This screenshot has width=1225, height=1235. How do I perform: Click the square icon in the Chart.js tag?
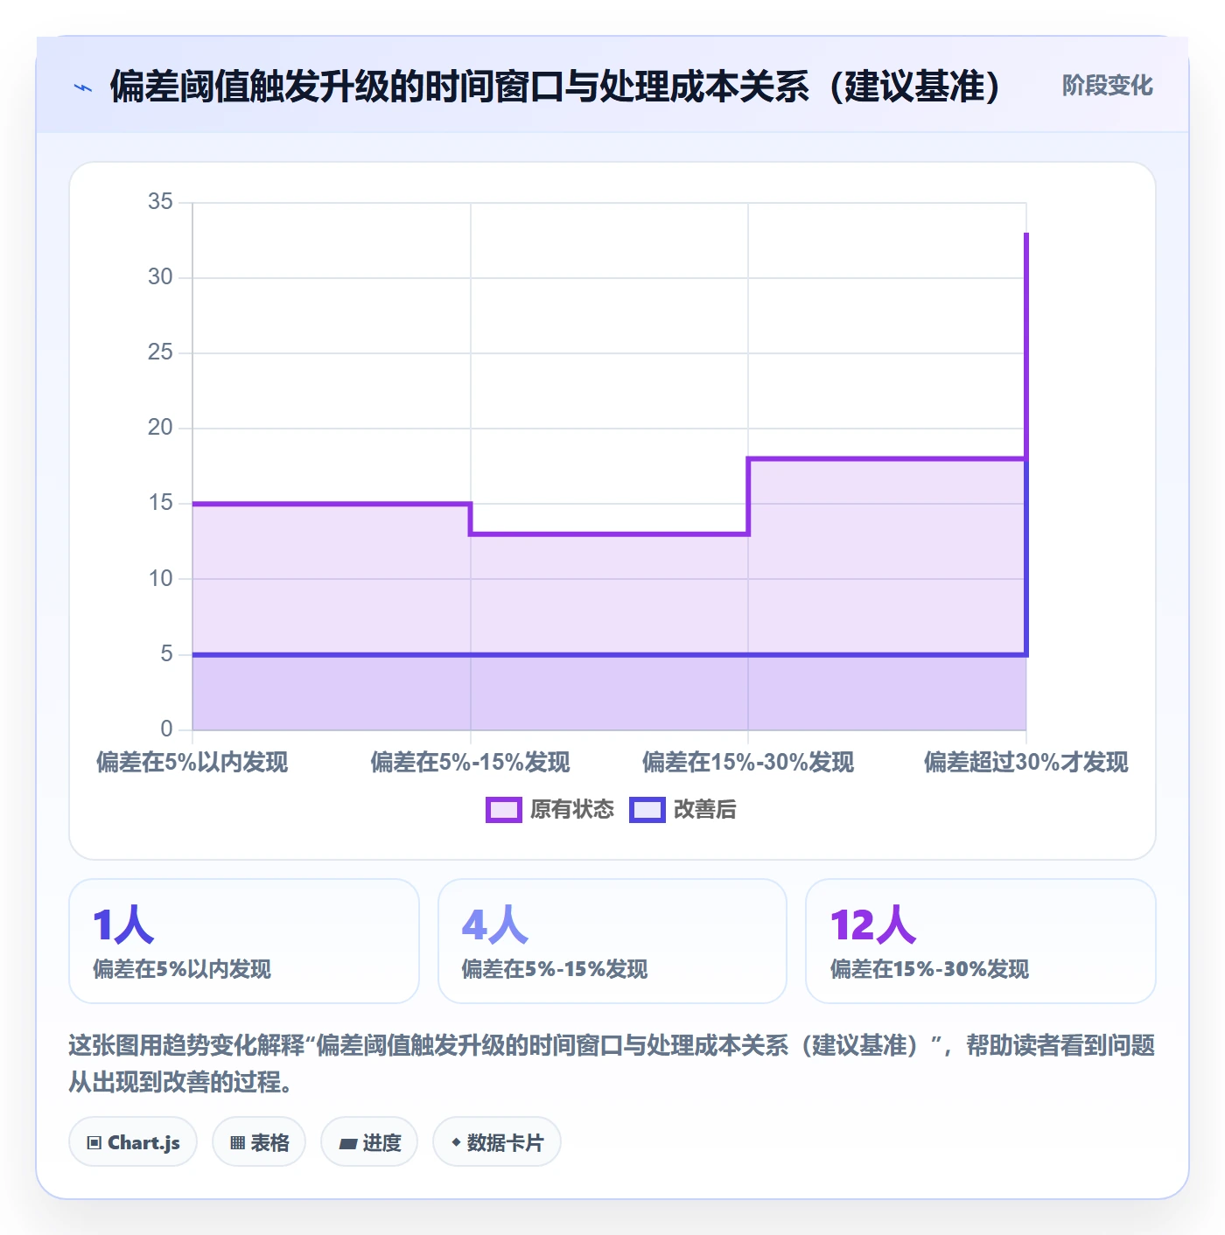coord(94,1142)
